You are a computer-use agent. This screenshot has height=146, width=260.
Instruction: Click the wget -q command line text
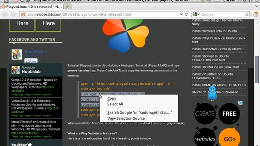click(x=128, y=84)
